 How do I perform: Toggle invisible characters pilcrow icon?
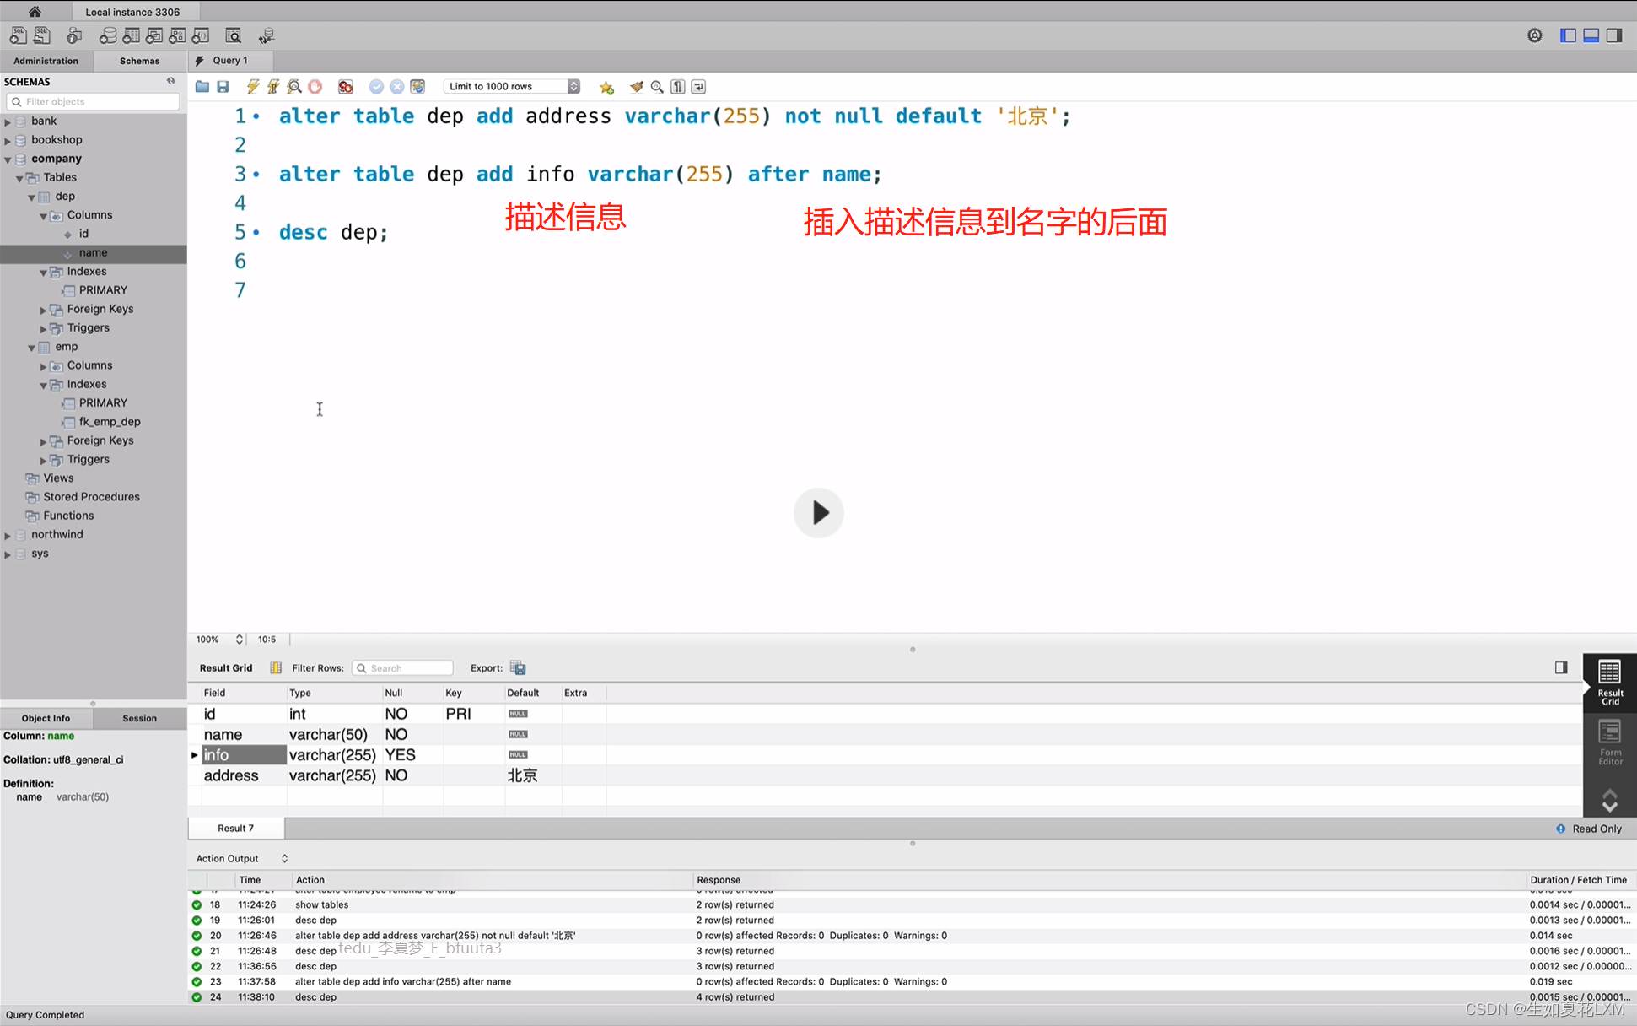point(678,86)
